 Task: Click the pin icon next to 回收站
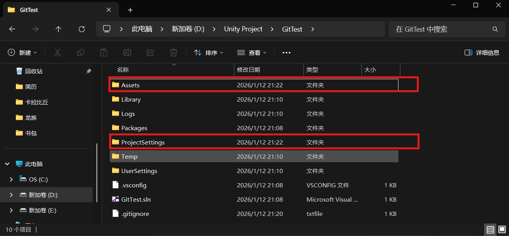pyautogui.click(x=89, y=71)
